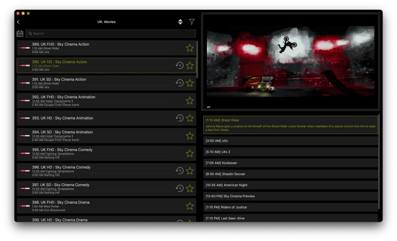Select the [10:35 AM] American Night program
The width and height of the screenshot is (397, 241).
pos(290,185)
